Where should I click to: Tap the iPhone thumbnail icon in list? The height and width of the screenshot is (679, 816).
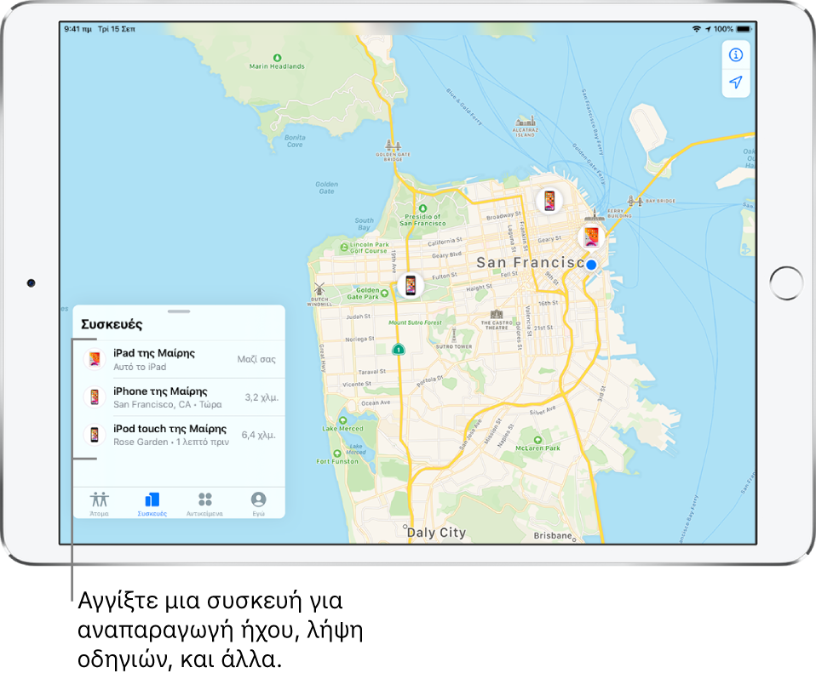[x=95, y=397]
